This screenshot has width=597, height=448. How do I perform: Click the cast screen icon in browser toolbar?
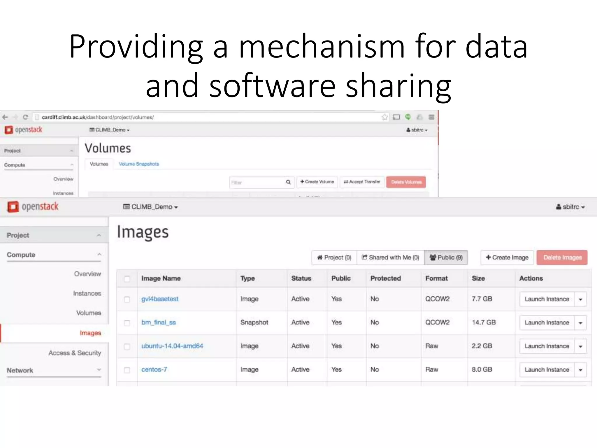point(396,117)
